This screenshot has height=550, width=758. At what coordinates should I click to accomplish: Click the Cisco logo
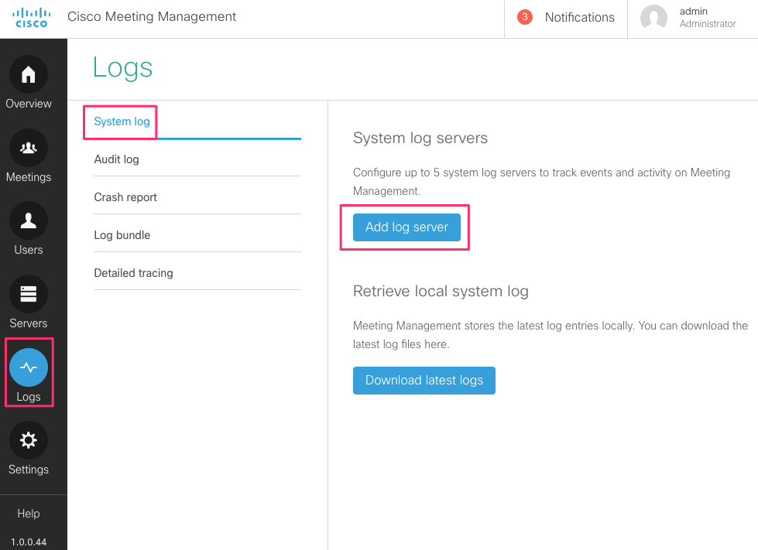click(x=32, y=18)
